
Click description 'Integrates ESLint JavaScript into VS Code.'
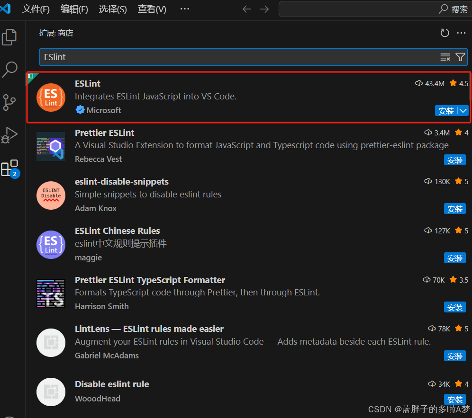[155, 97]
